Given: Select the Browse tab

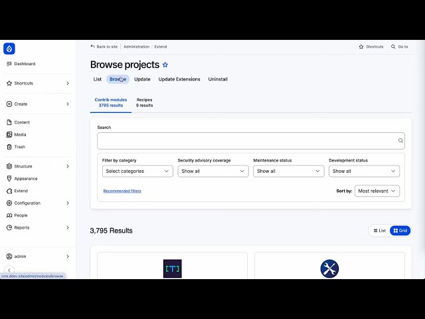Looking at the screenshot, I should coord(118,79).
